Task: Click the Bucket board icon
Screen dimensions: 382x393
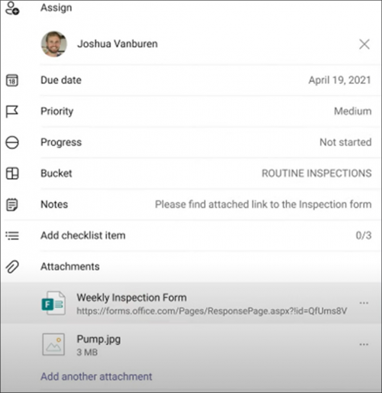Action: 12,174
